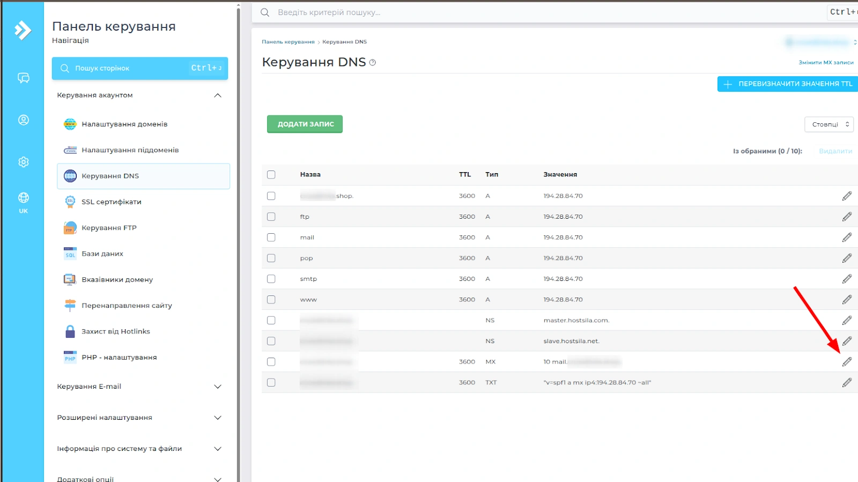Edit the www record pencil icon
The width and height of the screenshot is (858, 482).
point(847,300)
